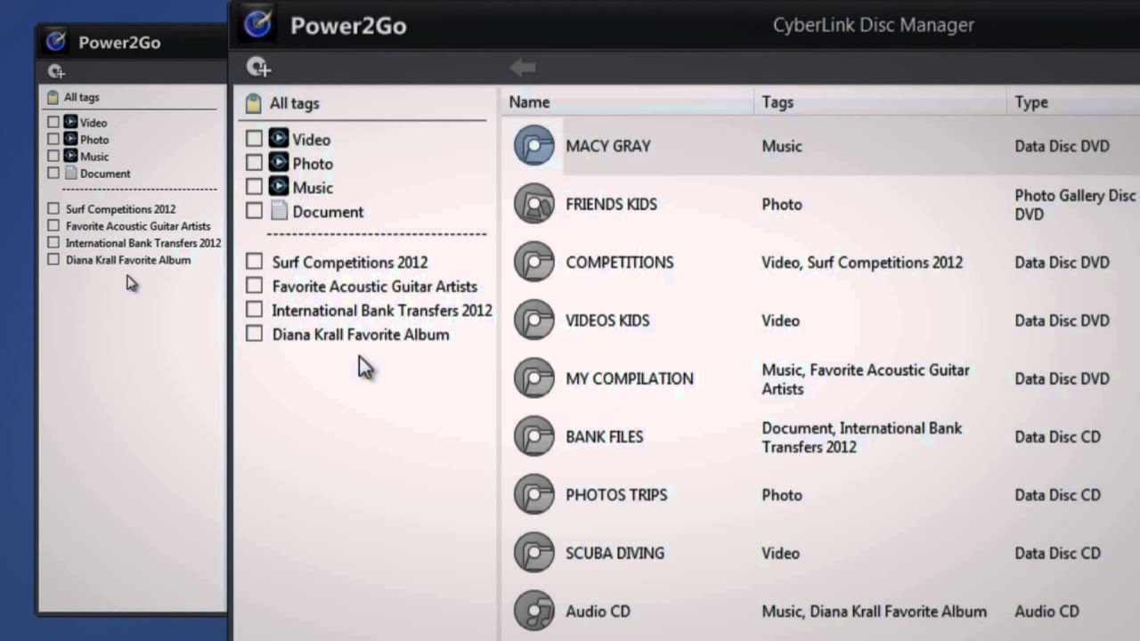Viewport: 1140px width, 641px height.
Task: Click the MY COMPILATION disc icon
Action: coord(534,378)
